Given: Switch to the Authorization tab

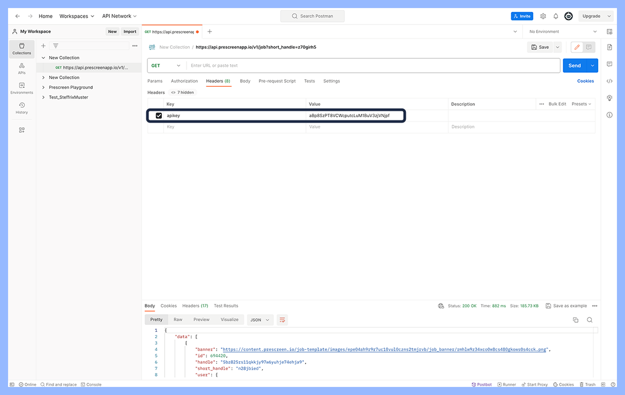Looking at the screenshot, I should coord(184,81).
